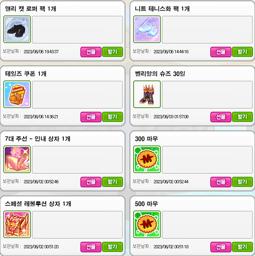Click the black loafer shoes item icon
255x256 pixels.
tap(17, 29)
